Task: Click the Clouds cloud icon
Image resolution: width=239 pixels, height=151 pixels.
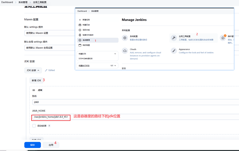Action: (125, 51)
